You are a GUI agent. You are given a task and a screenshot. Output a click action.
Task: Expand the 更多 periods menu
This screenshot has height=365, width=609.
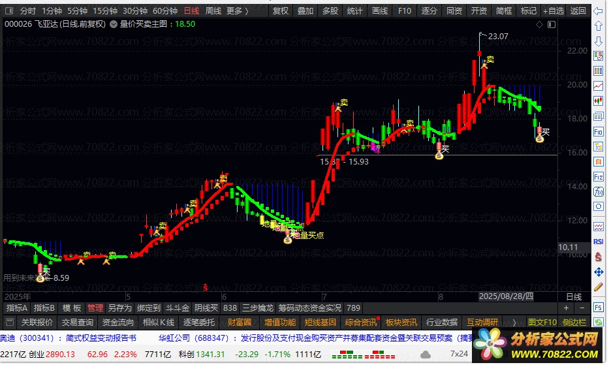point(238,11)
